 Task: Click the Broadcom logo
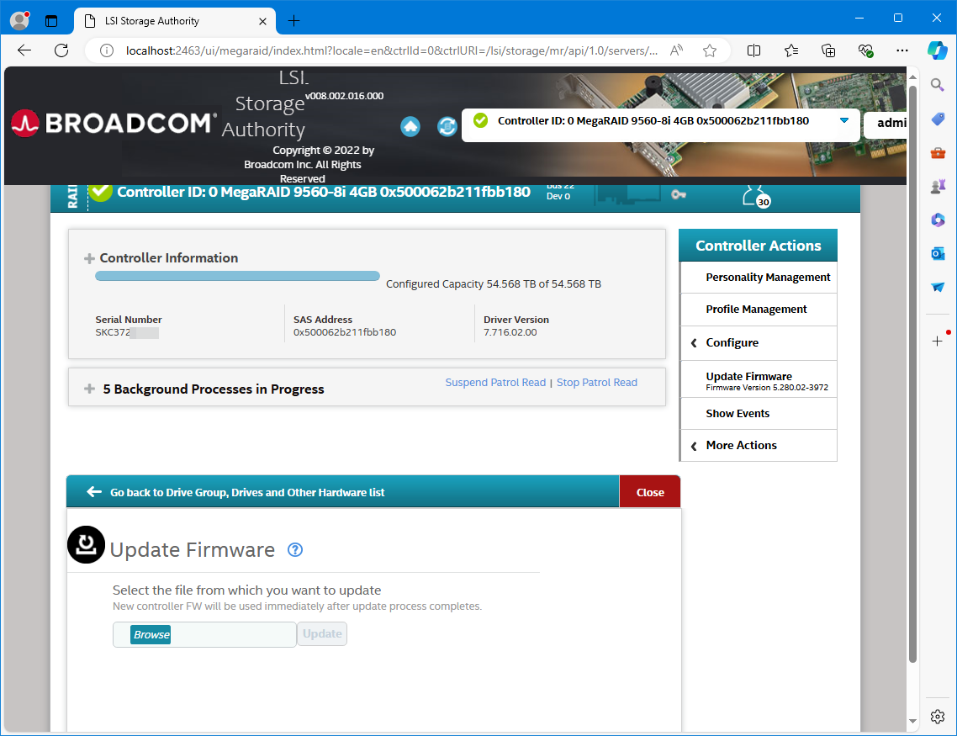(114, 124)
